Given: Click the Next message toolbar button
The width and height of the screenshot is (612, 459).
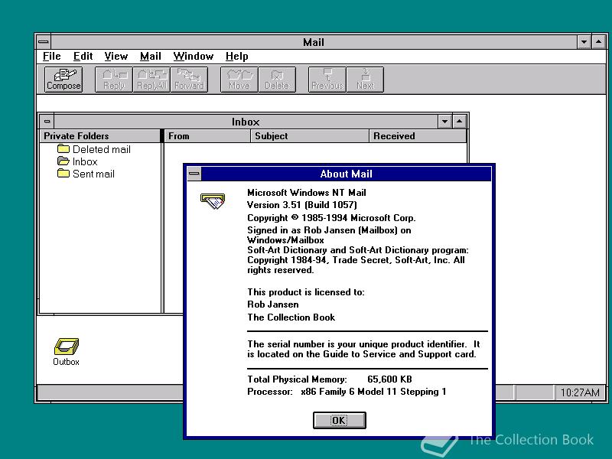Looking at the screenshot, I should click(365, 80).
